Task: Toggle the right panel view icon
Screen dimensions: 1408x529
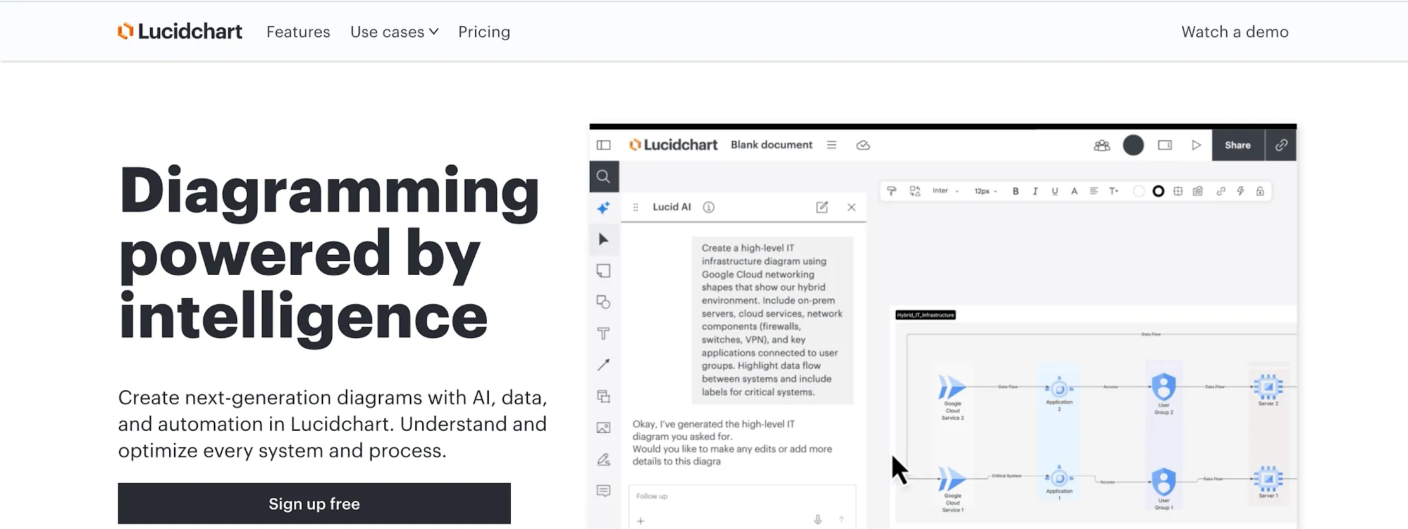Action: [1165, 145]
